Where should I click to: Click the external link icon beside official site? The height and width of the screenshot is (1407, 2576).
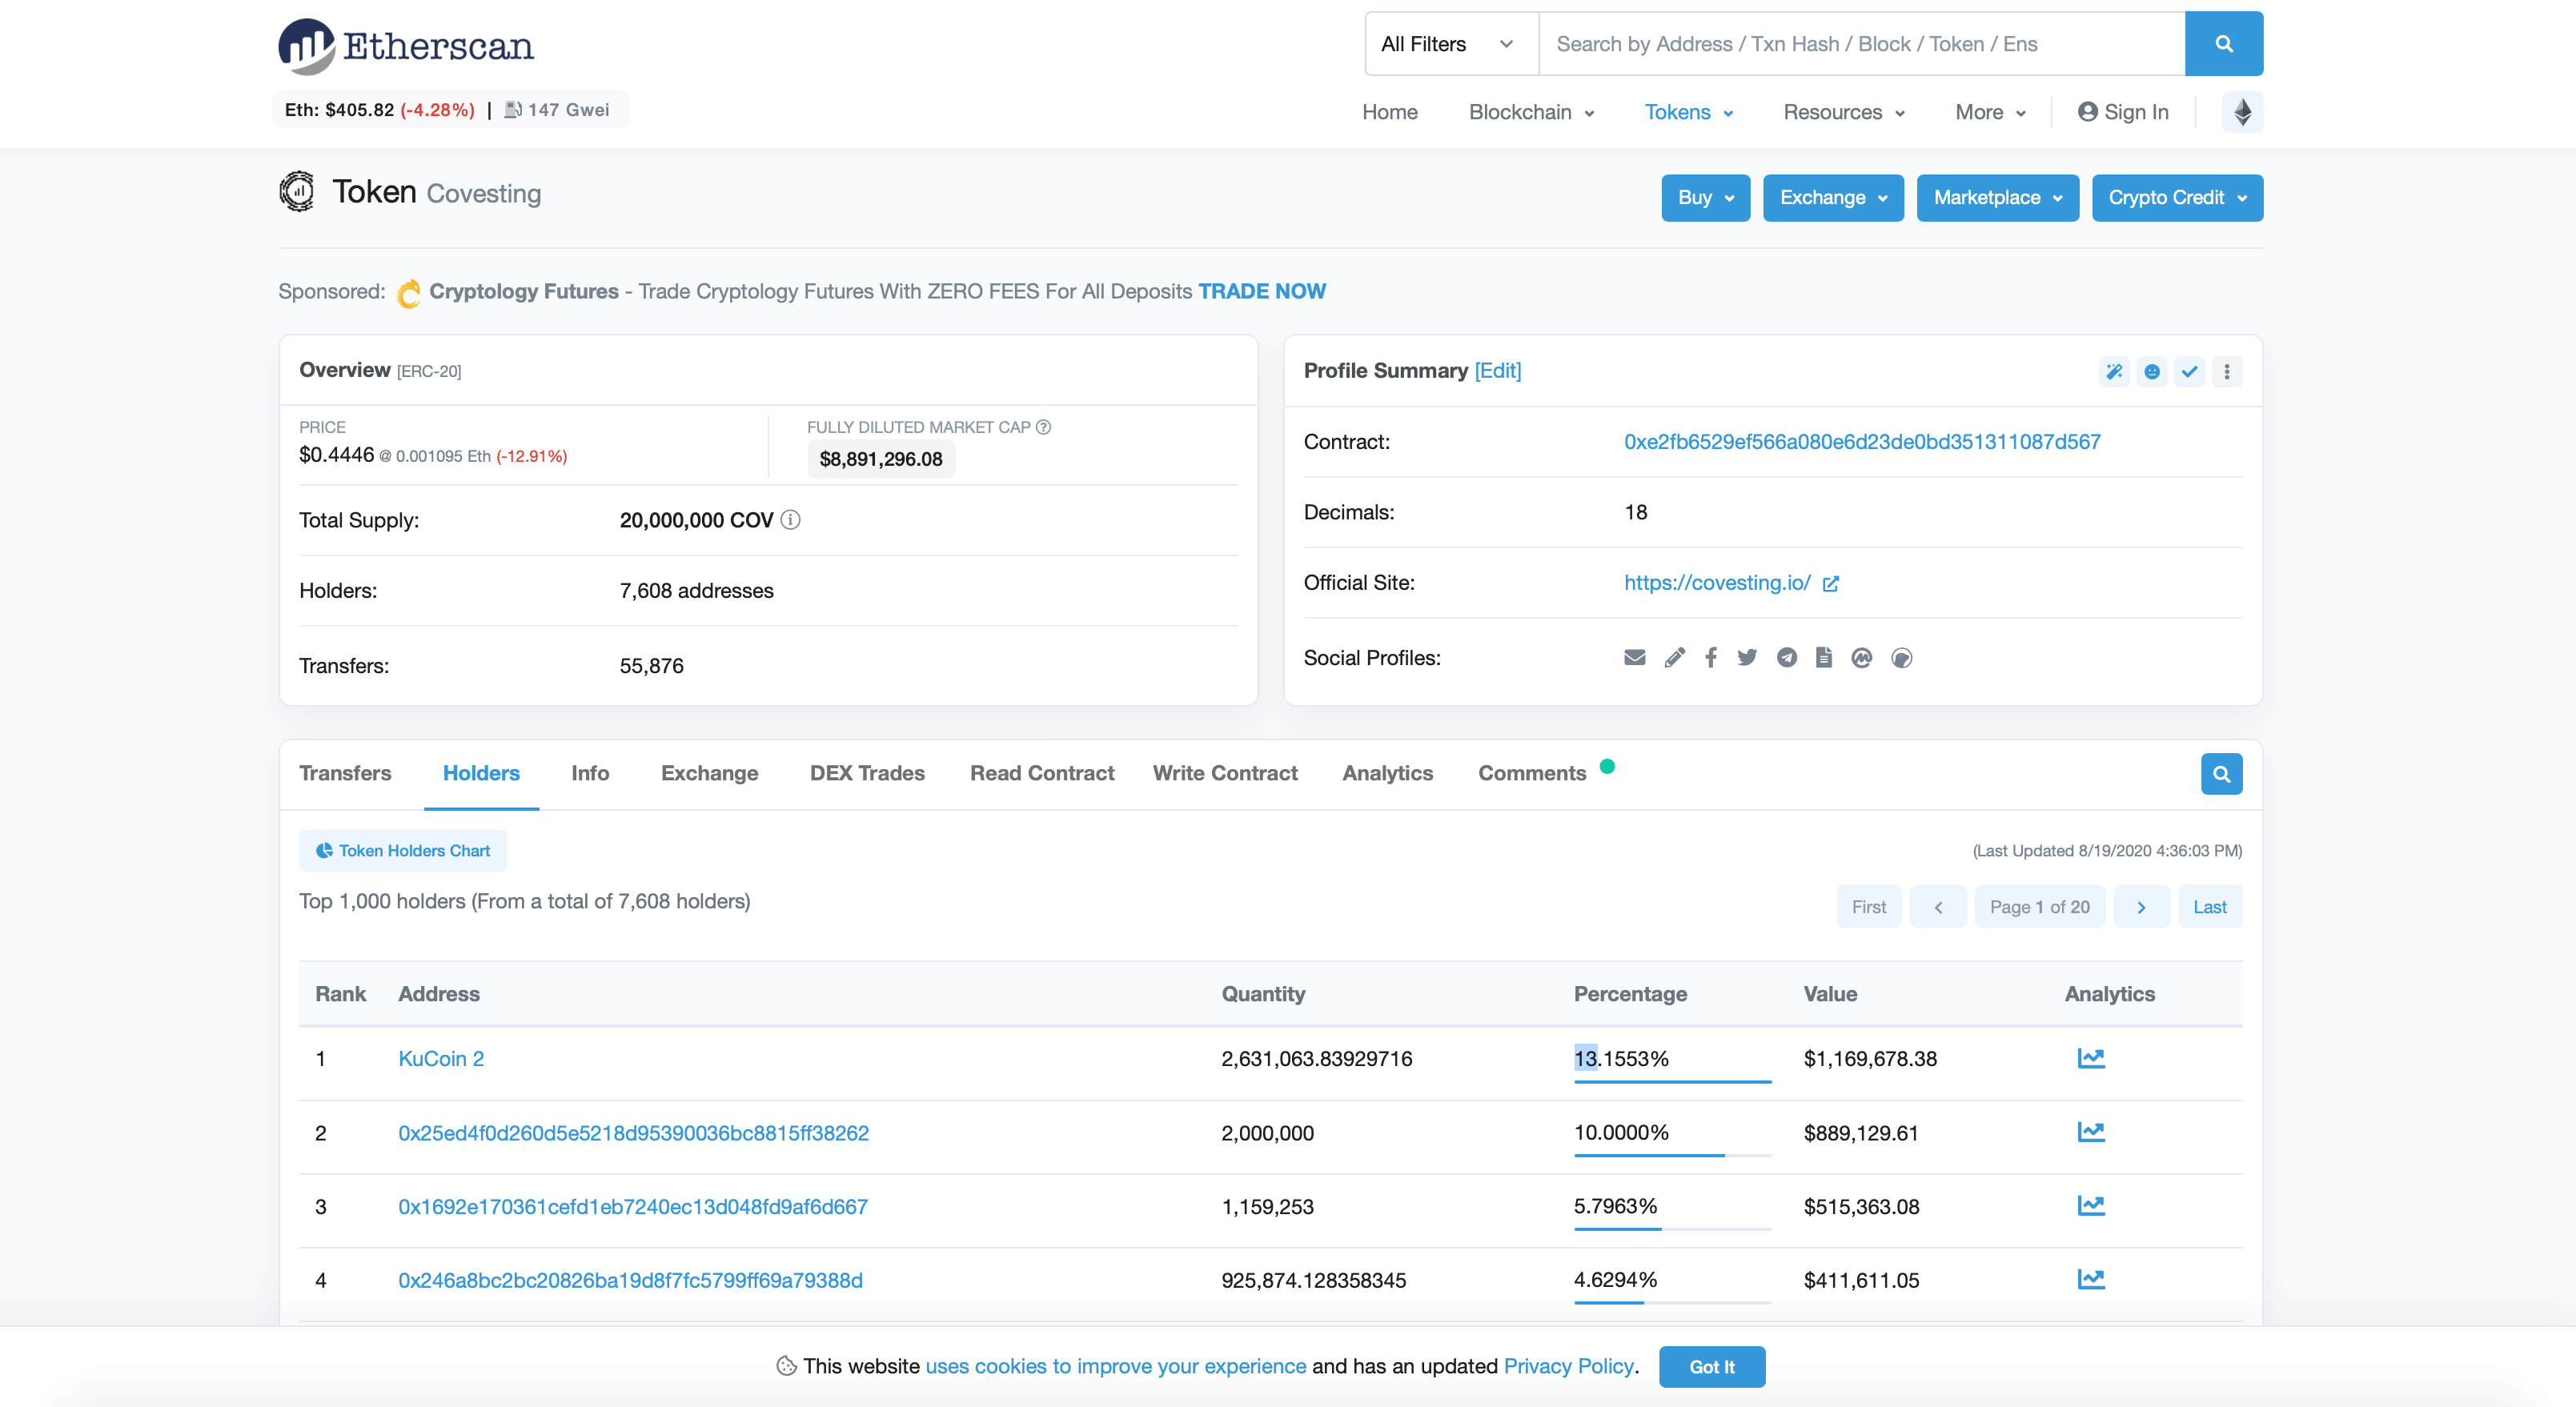(1831, 584)
